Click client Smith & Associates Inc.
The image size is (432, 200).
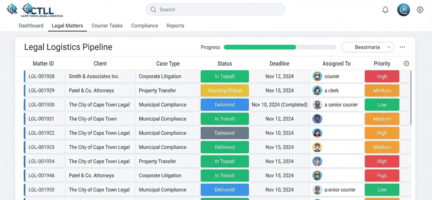(94, 76)
